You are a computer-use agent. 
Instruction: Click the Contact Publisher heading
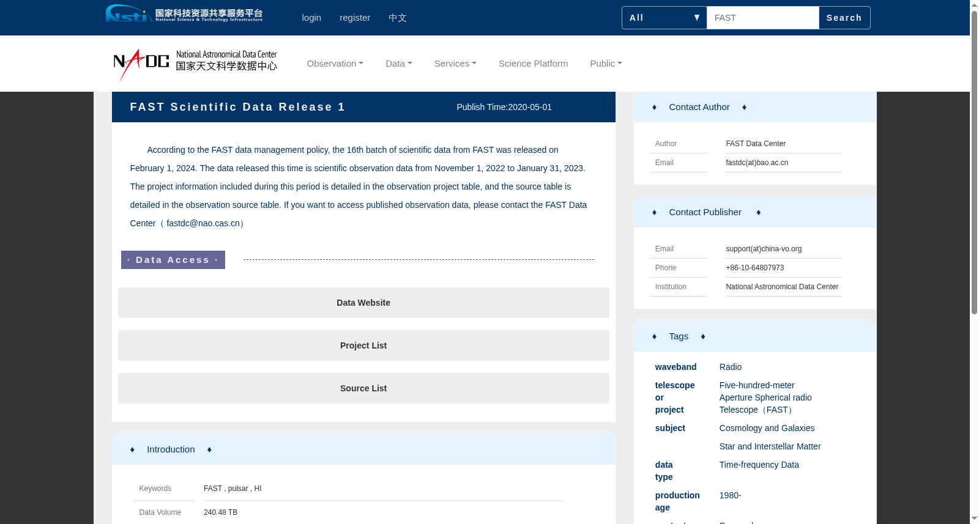[x=705, y=212]
